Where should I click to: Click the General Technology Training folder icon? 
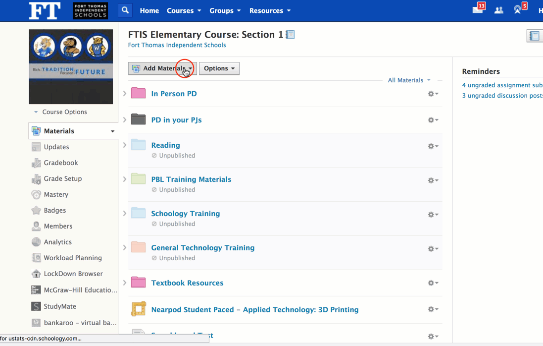[138, 247]
